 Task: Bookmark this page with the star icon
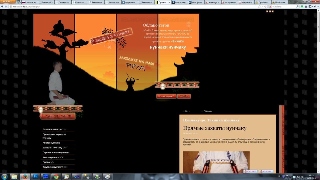click(259, 6)
